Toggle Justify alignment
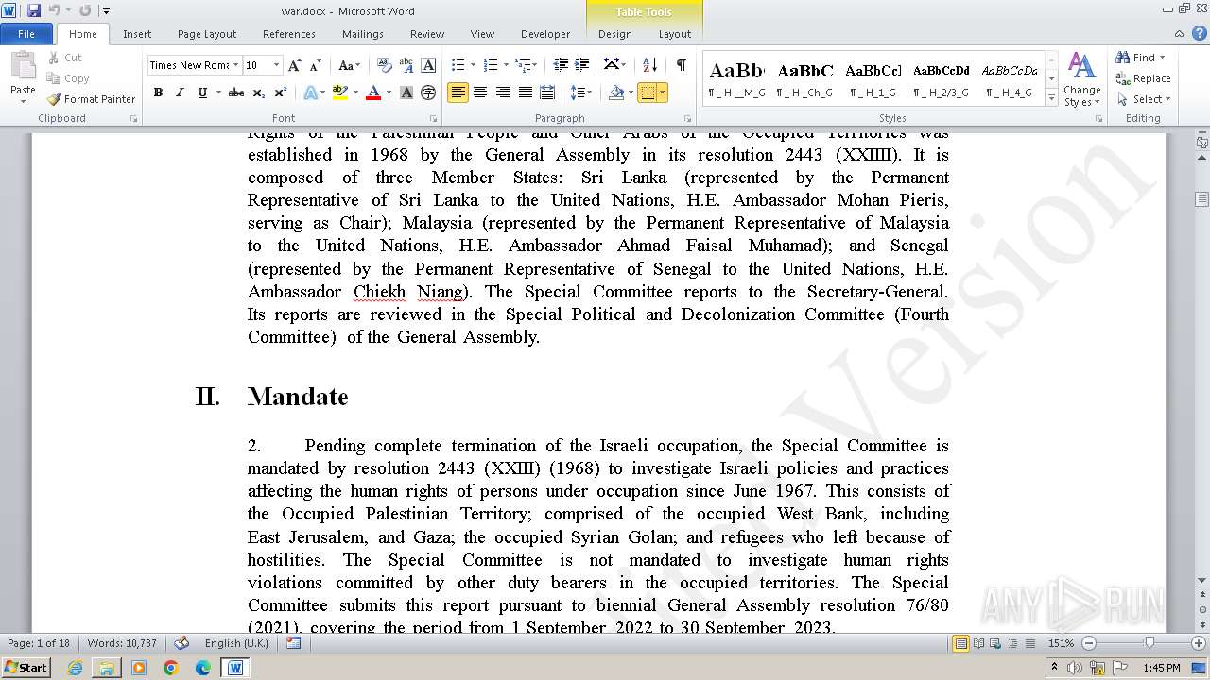The image size is (1210, 680). pos(525,93)
